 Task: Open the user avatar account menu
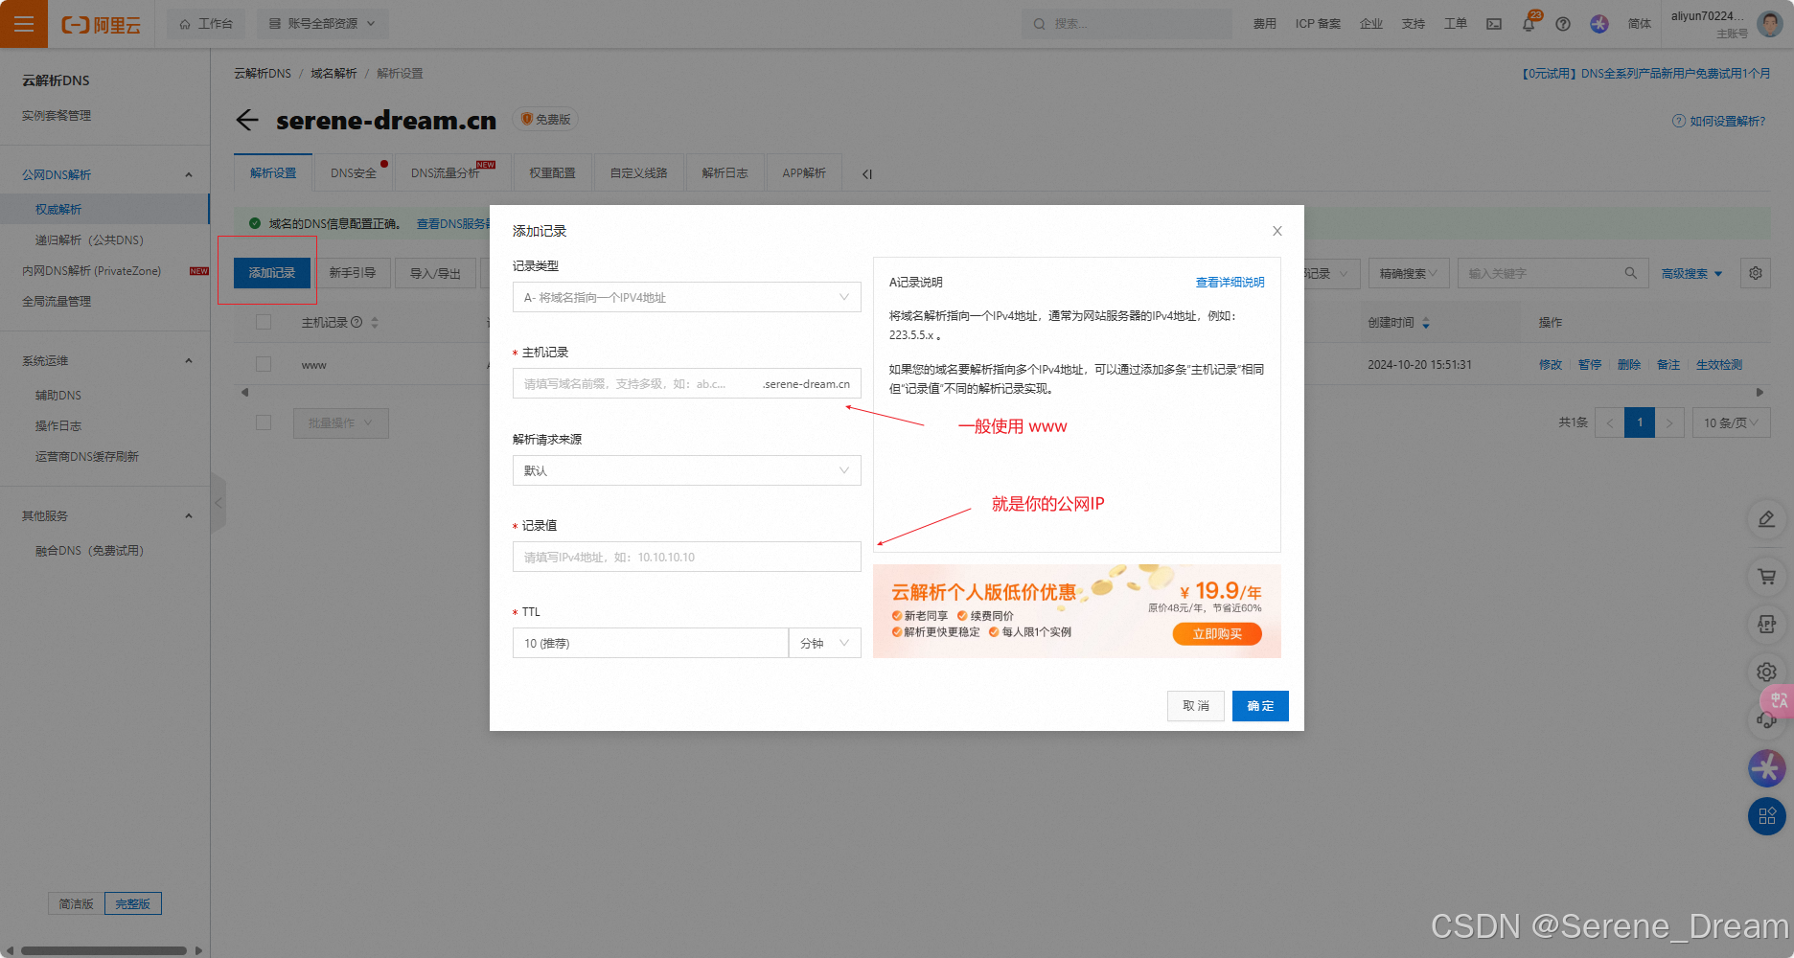coord(1770,23)
